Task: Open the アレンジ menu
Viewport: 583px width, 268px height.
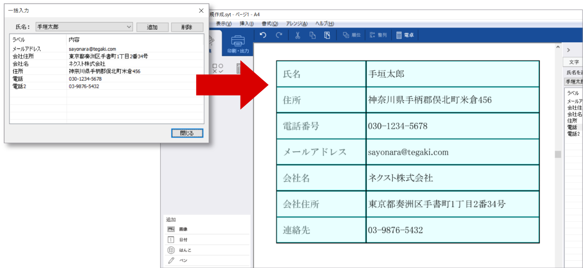Action: pyautogui.click(x=297, y=24)
